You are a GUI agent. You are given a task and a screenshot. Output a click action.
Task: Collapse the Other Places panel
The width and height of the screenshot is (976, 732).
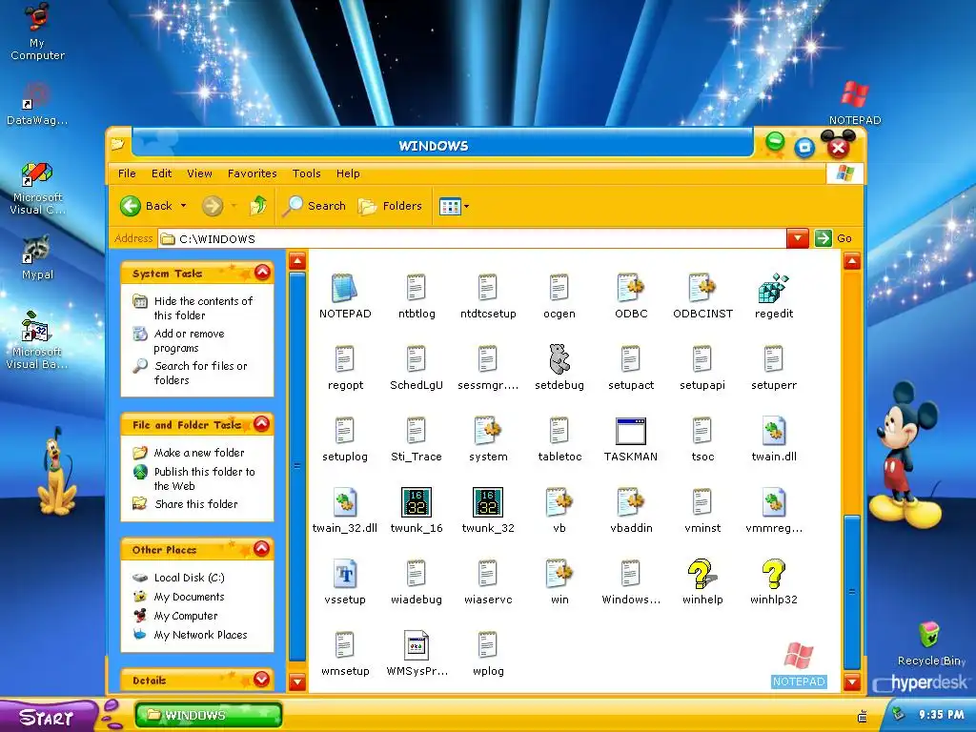[262, 549]
